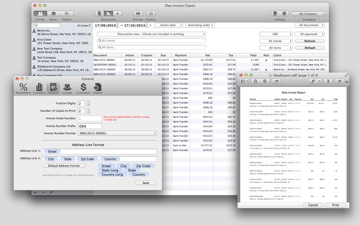Open the Documents view printing dropdown
Image resolution: width=360 pixels, height=225 pixels.
[x=152, y=34]
